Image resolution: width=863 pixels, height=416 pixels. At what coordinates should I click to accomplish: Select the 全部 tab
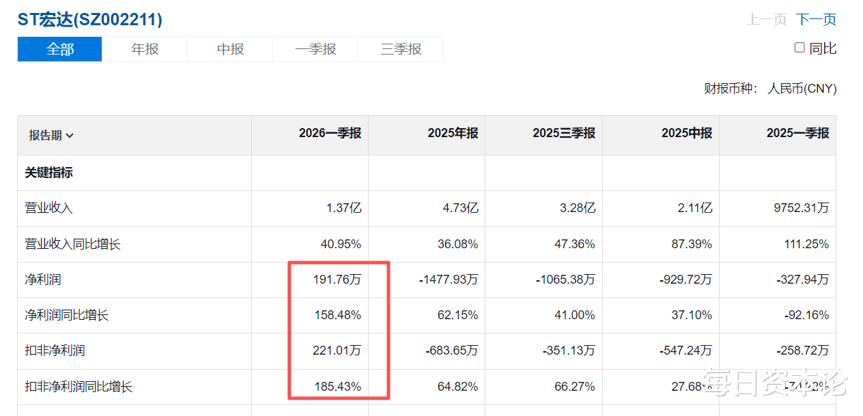60,49
